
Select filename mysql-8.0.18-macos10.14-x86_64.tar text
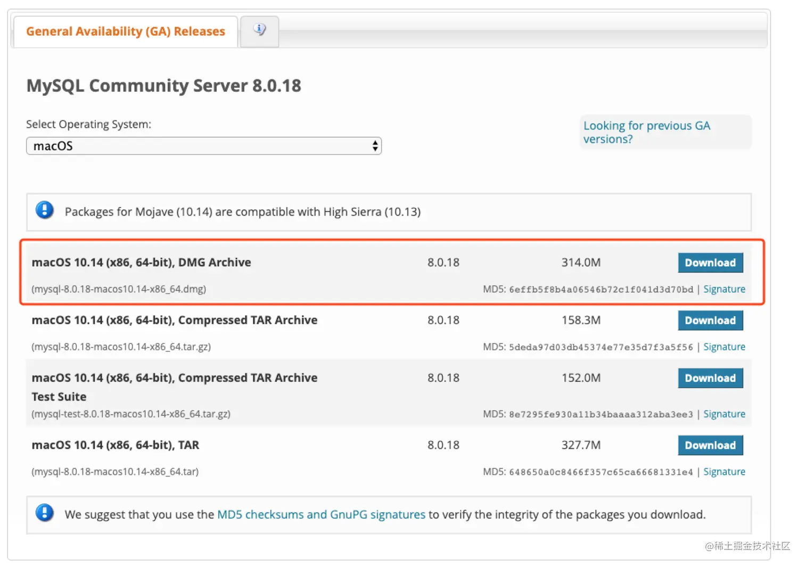pos(115,472)
